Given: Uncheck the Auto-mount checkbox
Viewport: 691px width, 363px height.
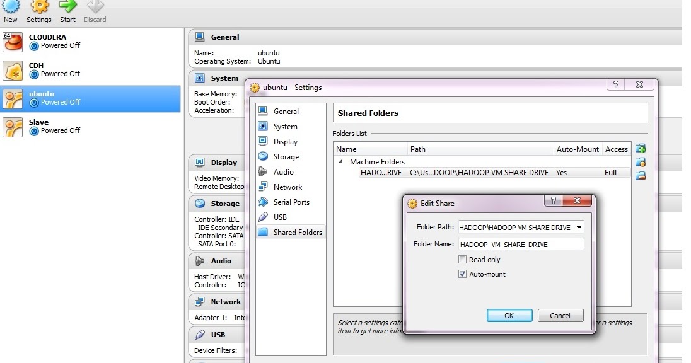Looking at the screenshot, I should point(462,274).
